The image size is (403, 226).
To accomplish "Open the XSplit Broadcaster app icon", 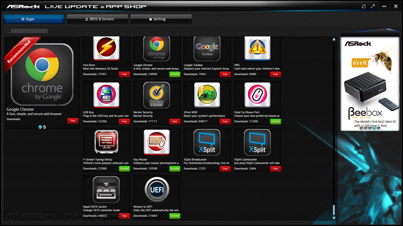I will [207, 142].
